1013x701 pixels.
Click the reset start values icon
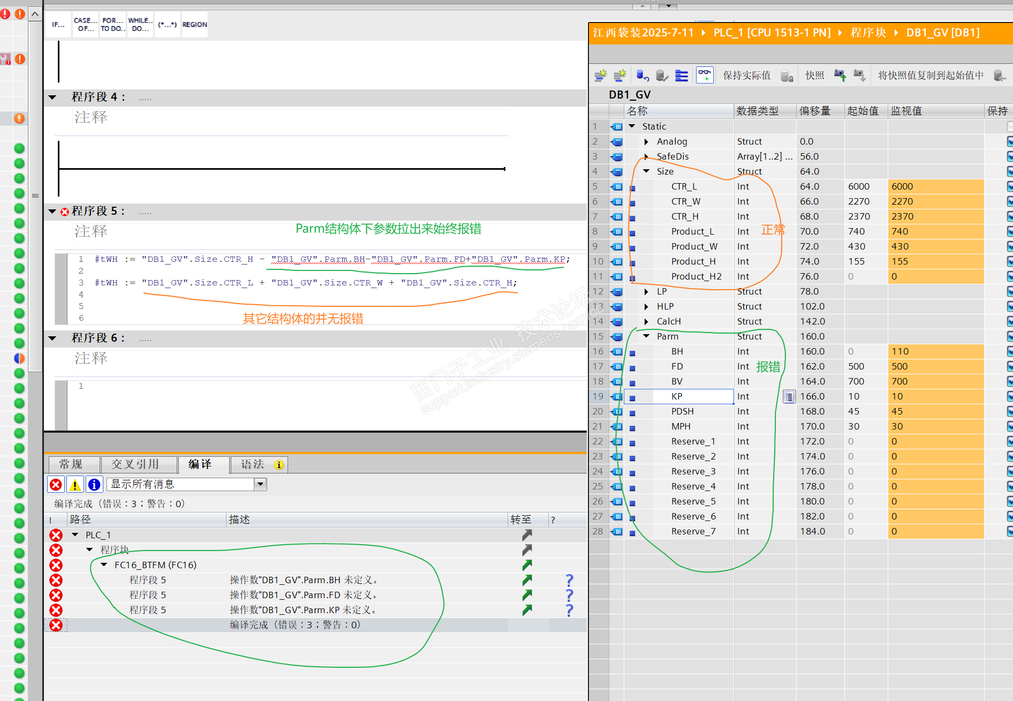642,76
